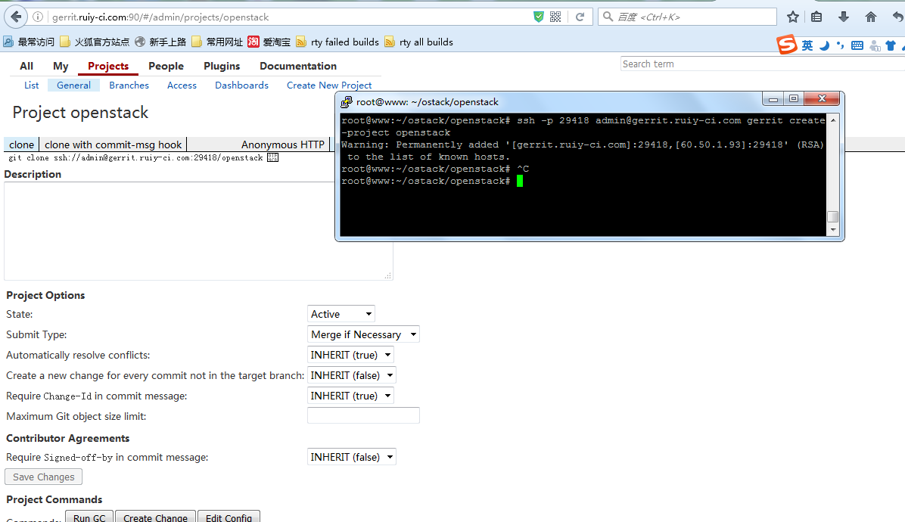Open the Plugins menu
The height and width of the screenshot is (522, 905).
tap(222, 66)
